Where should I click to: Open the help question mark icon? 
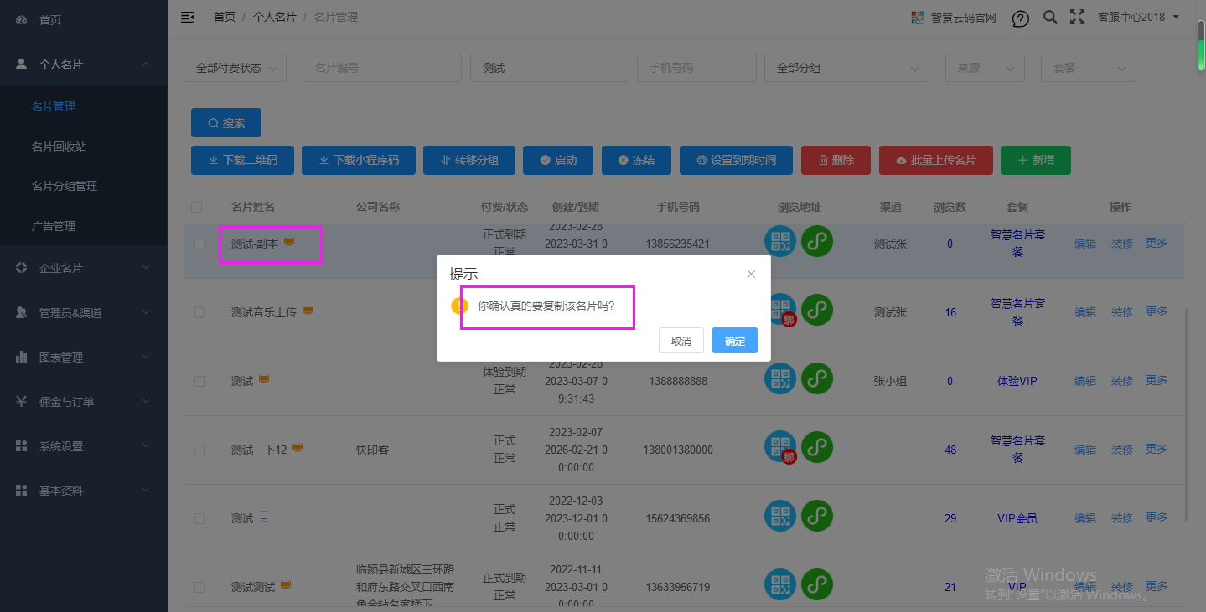(1020, 18)
